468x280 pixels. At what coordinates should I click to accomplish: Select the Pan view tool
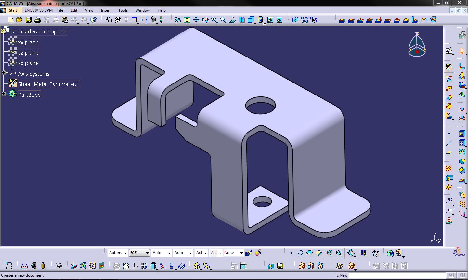[196, 20]
